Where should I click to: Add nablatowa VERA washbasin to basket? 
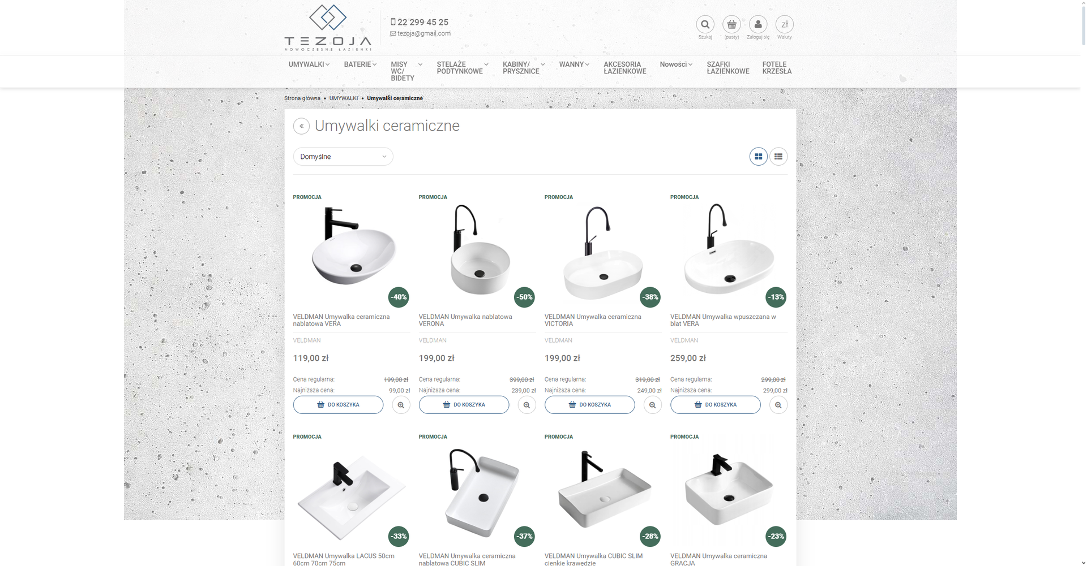338,405
